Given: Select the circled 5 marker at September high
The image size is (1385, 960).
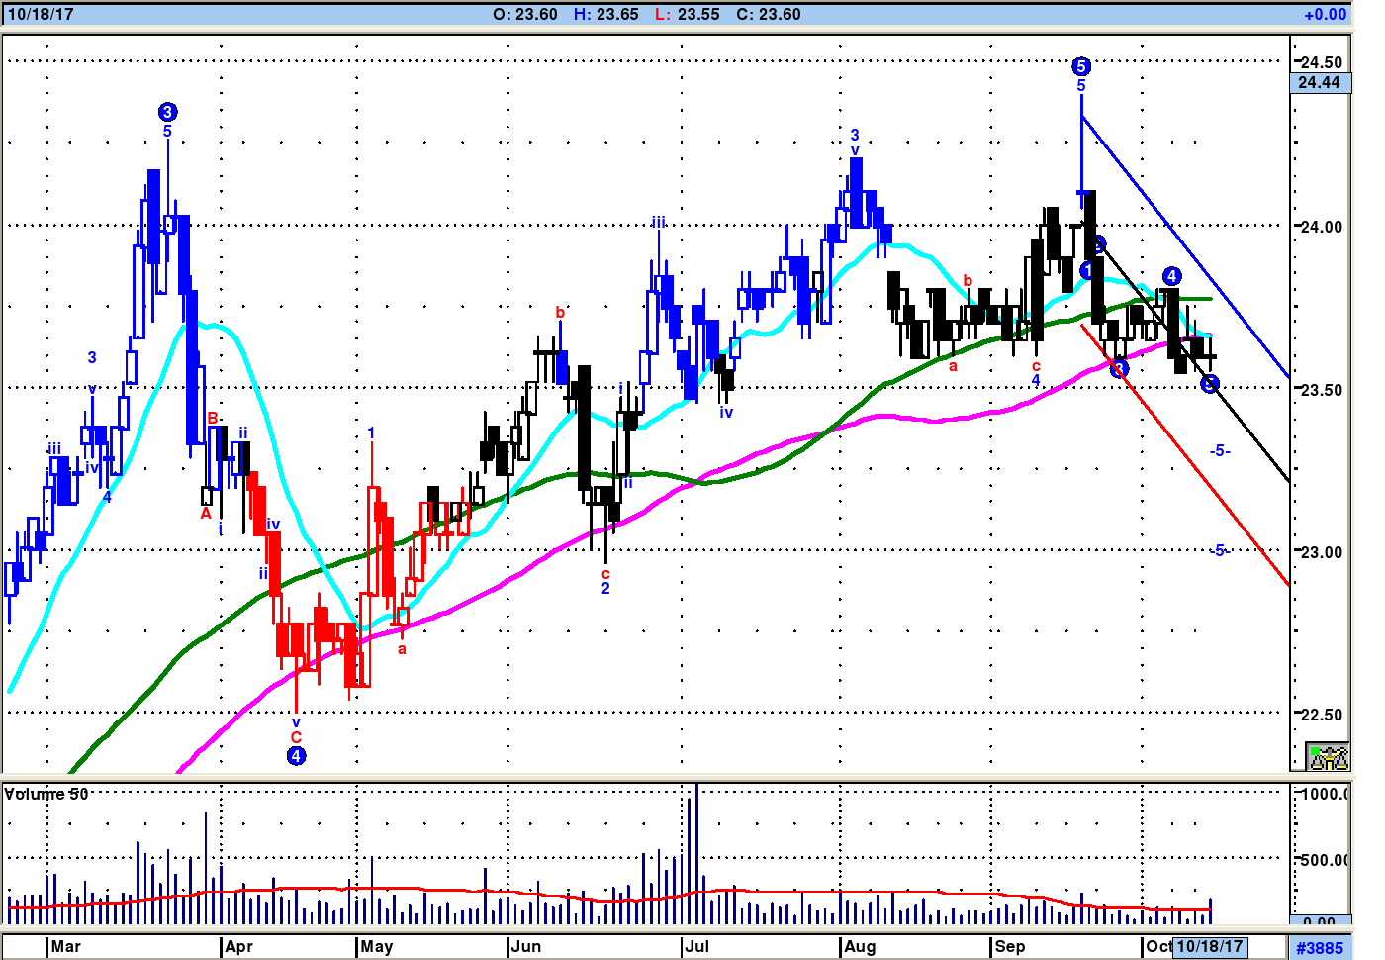Looking at the screenshot, I should pyautogui.click(x=1080, y=66).
